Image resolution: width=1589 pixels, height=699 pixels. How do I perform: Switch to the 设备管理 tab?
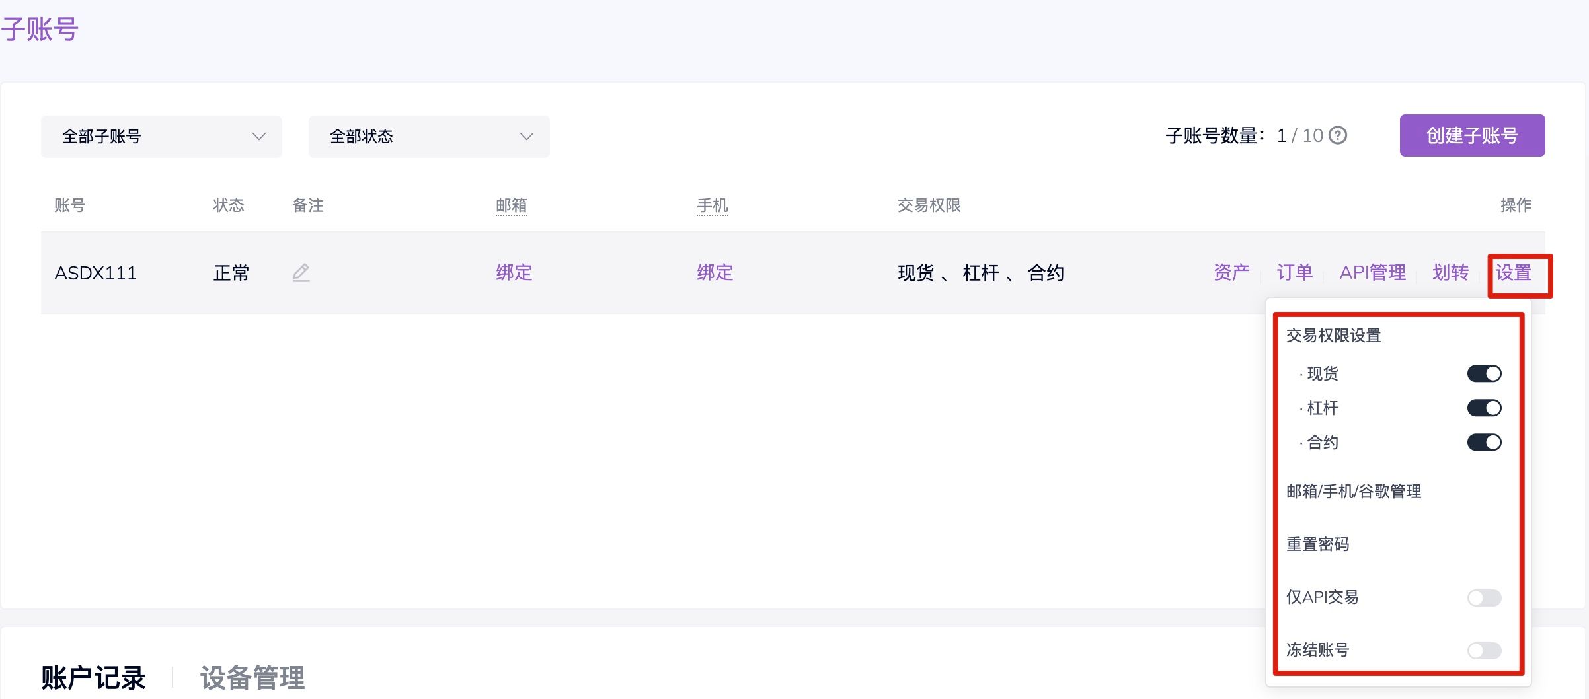(252, 678)
